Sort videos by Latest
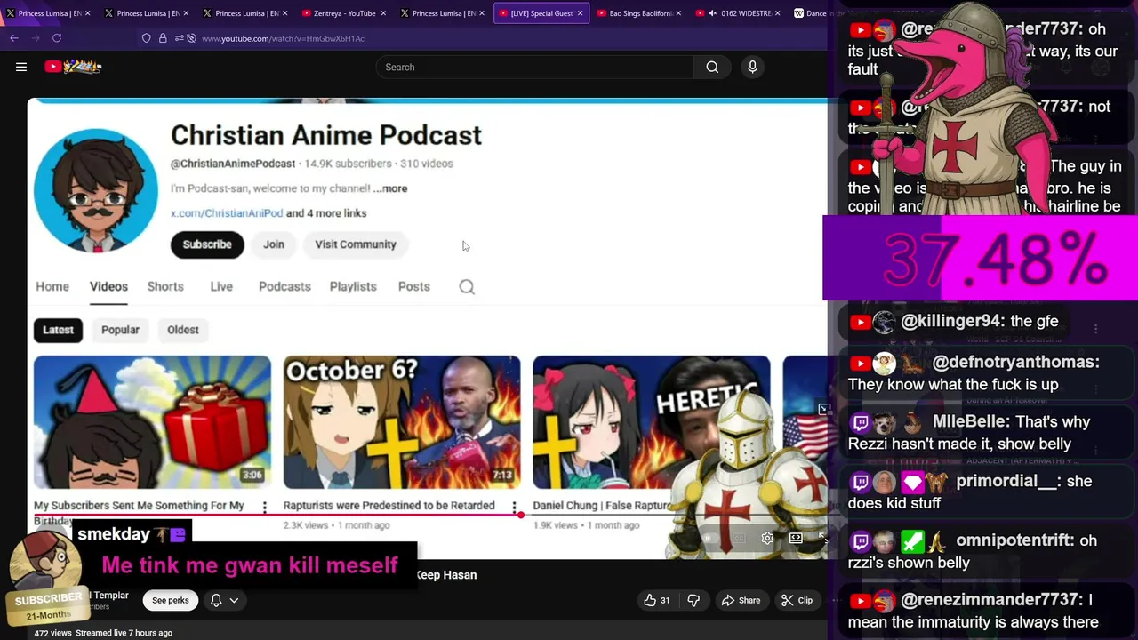This screenshot has width=1138, height=640. 59,330
